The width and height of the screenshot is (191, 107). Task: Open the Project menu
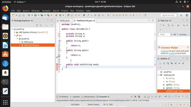coord(64,11)
